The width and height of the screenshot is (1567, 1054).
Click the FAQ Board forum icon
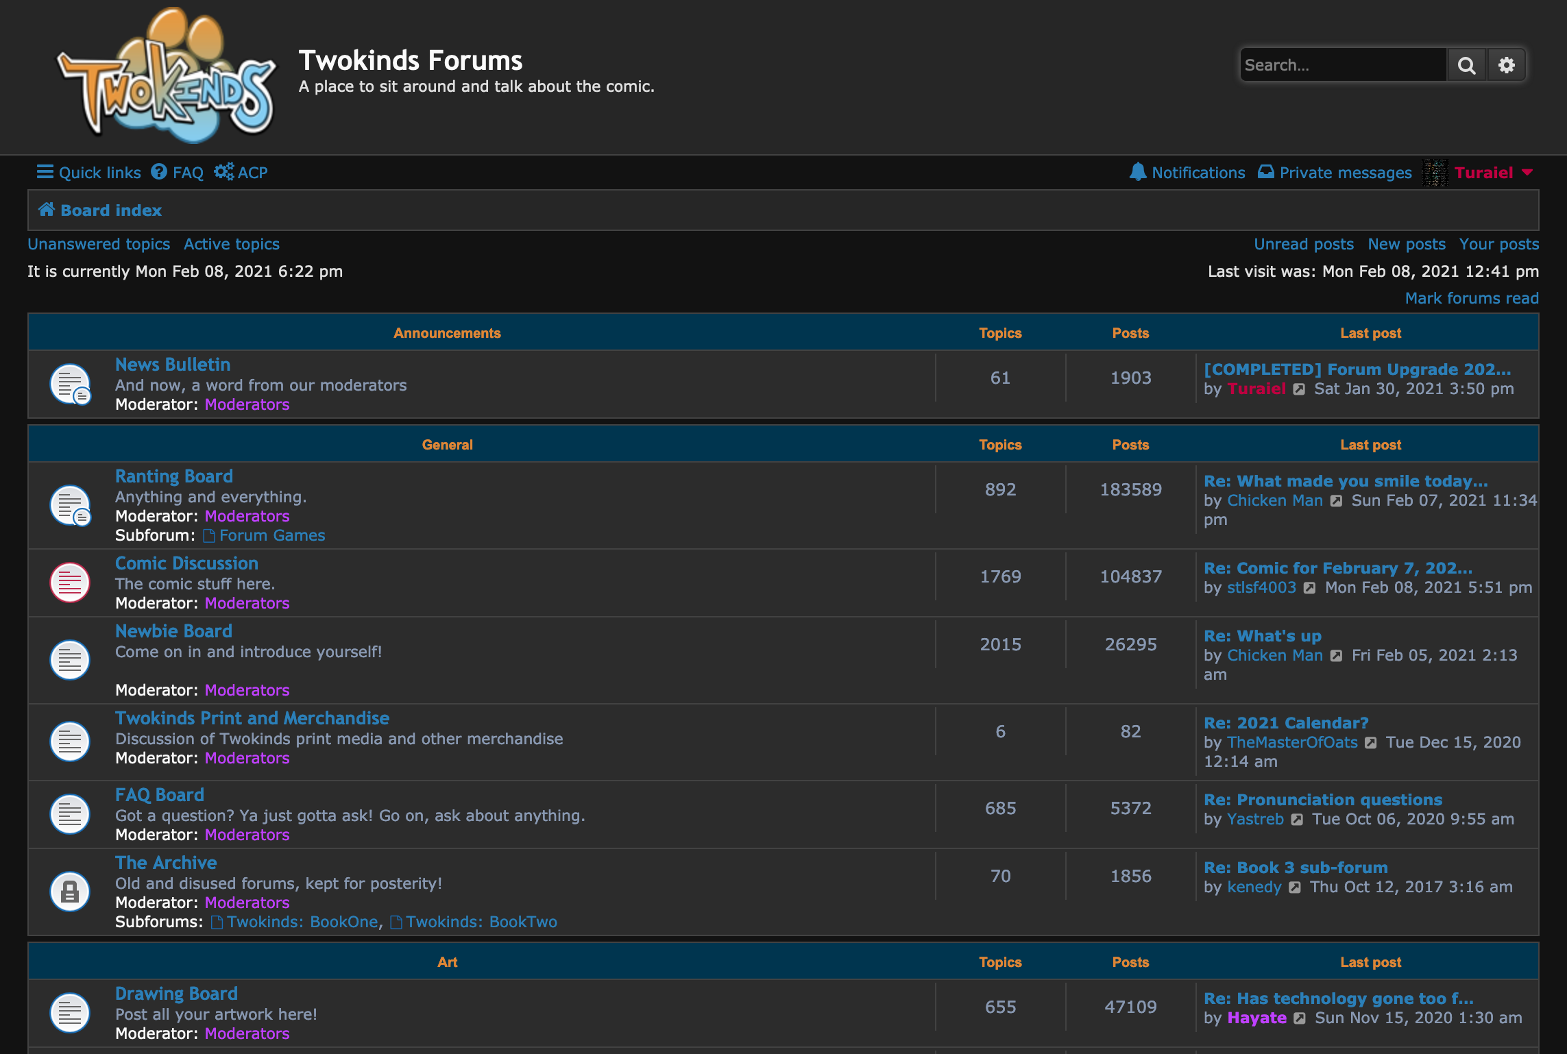(x=70, y=814)
